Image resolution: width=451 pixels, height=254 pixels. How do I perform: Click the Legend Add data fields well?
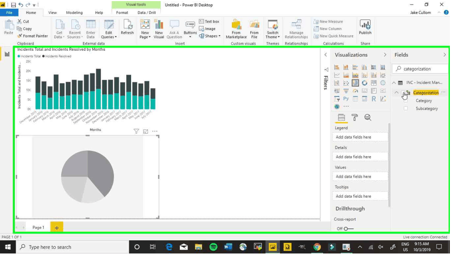(x=360, y=137)
